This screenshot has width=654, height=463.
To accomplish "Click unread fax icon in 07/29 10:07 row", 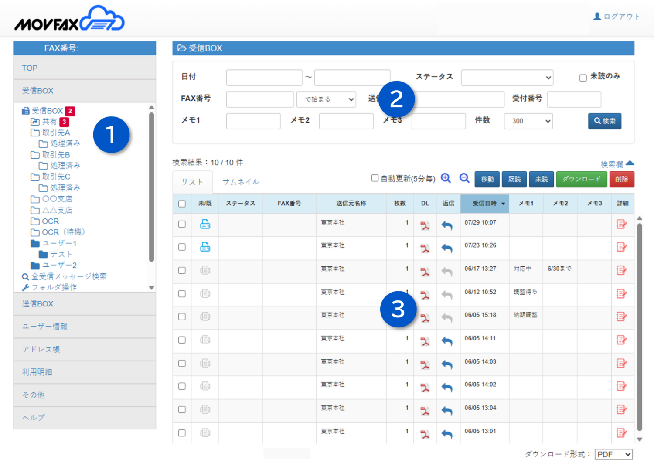I will 205,224.
